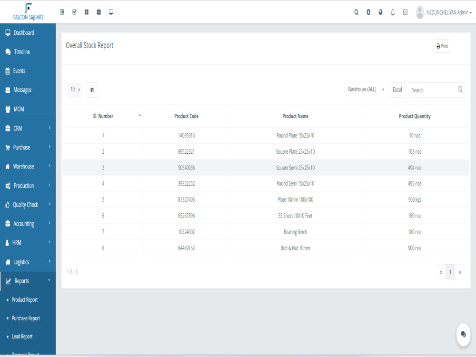The height and width of the screenshot is (357, 476).
Task: Open the checklist tasks icon in top bar
Action: click(x=74, y=12)
